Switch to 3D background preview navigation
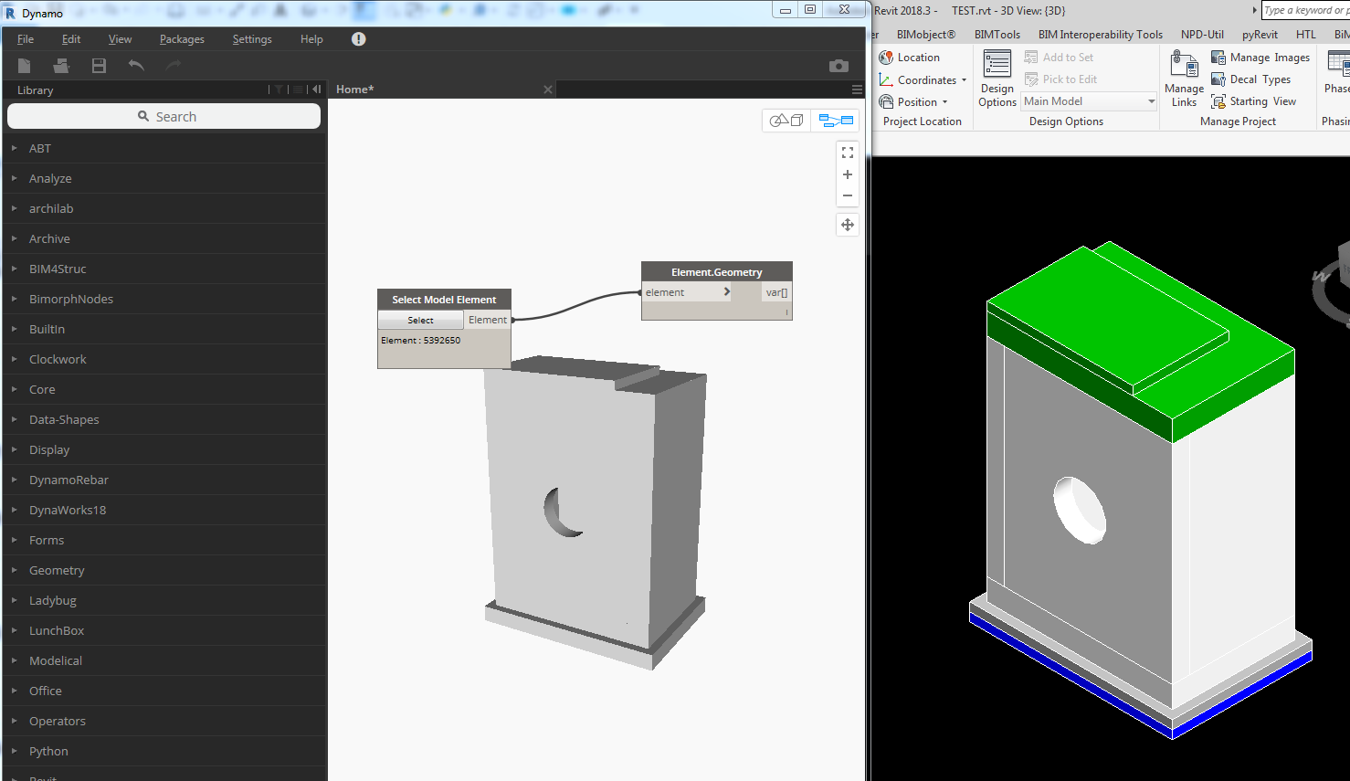This screenshot has width=1350, height=781. point(786,121)
